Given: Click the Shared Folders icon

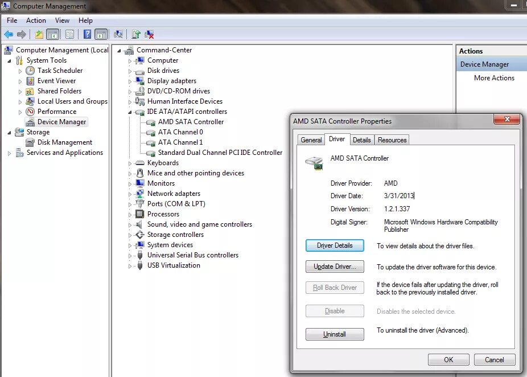Looking at the screenshot, I should (30, 92).
